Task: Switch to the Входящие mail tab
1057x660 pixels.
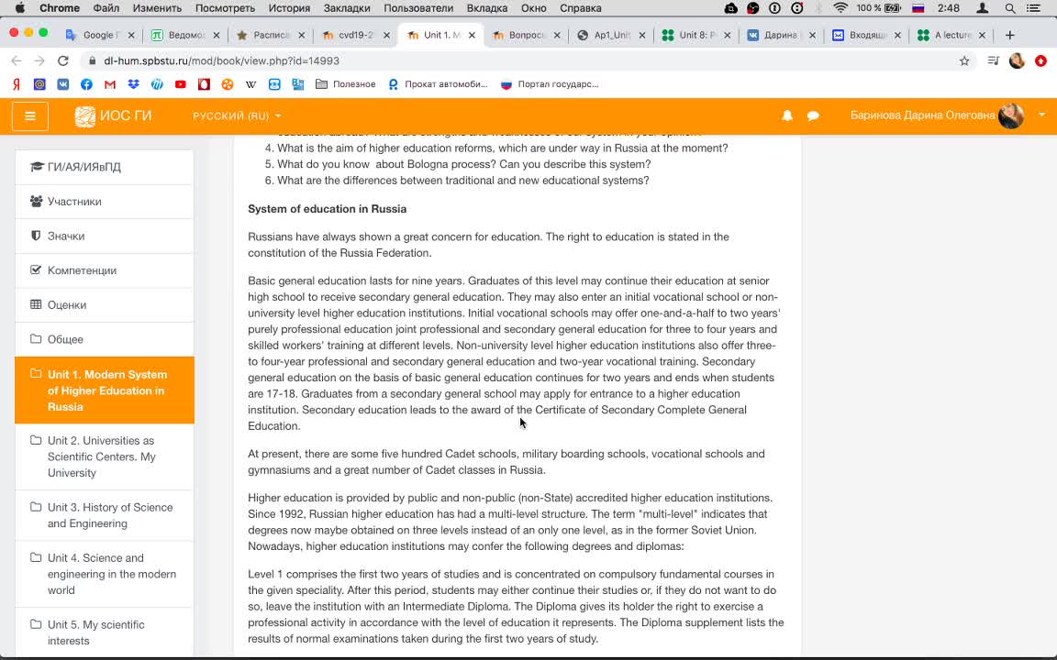Action: click(865, 35)
